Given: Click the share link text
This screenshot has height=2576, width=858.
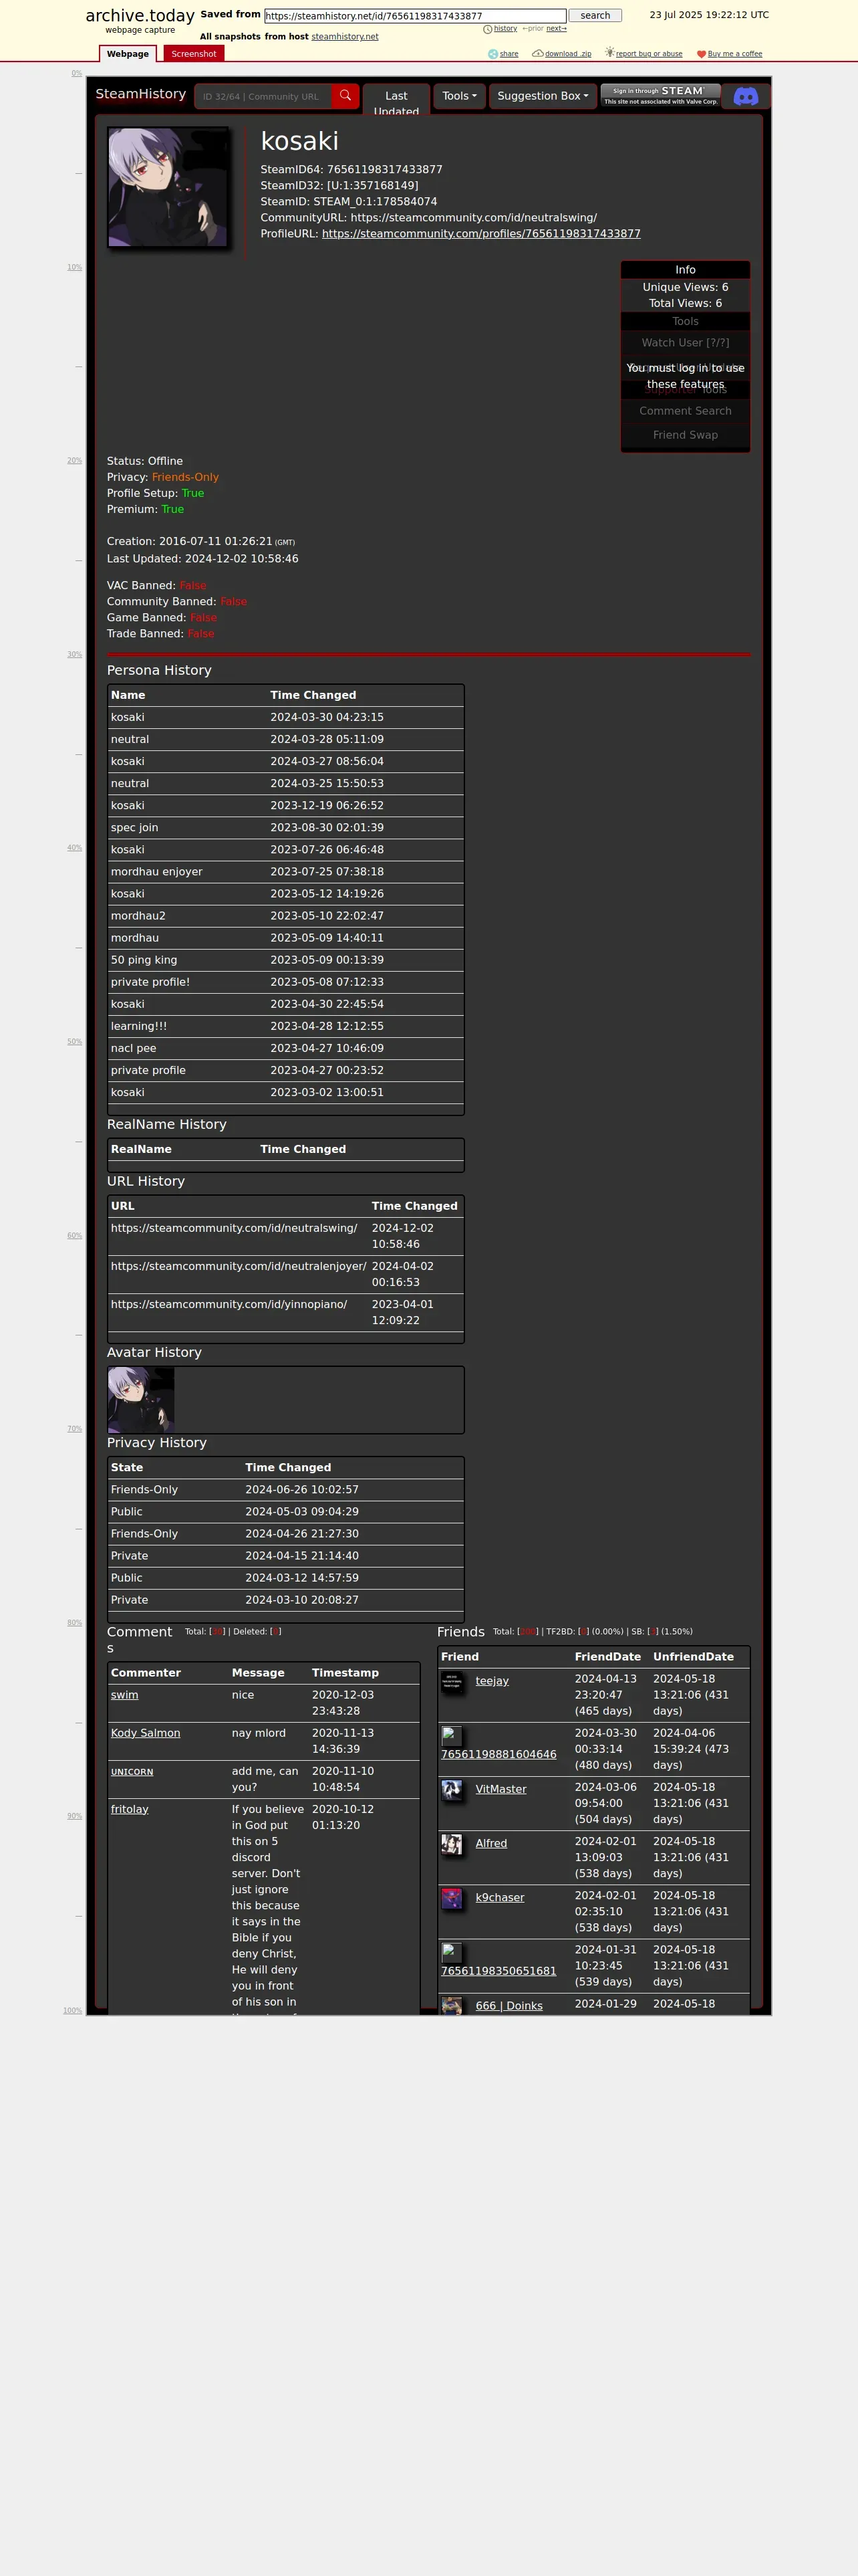Looking at the screenshot, I should [x=509, y=54].
